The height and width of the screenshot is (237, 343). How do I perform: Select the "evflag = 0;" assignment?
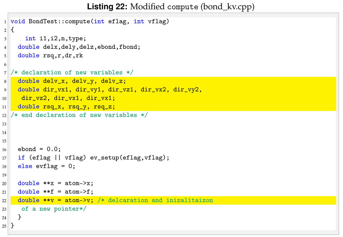click(56, 166)
